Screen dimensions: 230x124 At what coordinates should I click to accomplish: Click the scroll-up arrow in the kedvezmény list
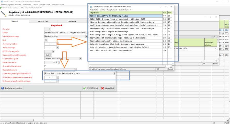click(x=173, y=12)
